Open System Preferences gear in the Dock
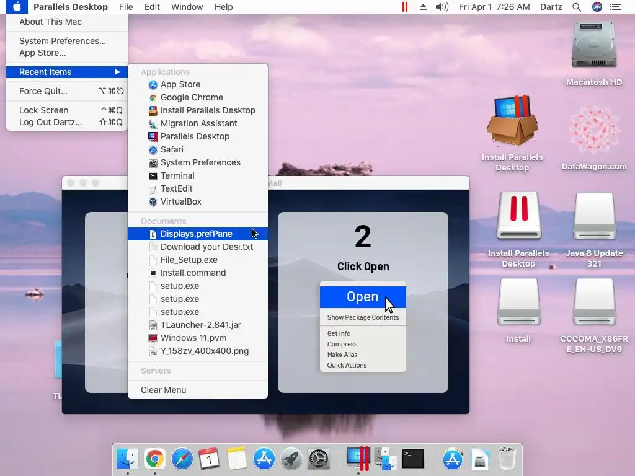The image size is (635, 476). coord(318,459)
